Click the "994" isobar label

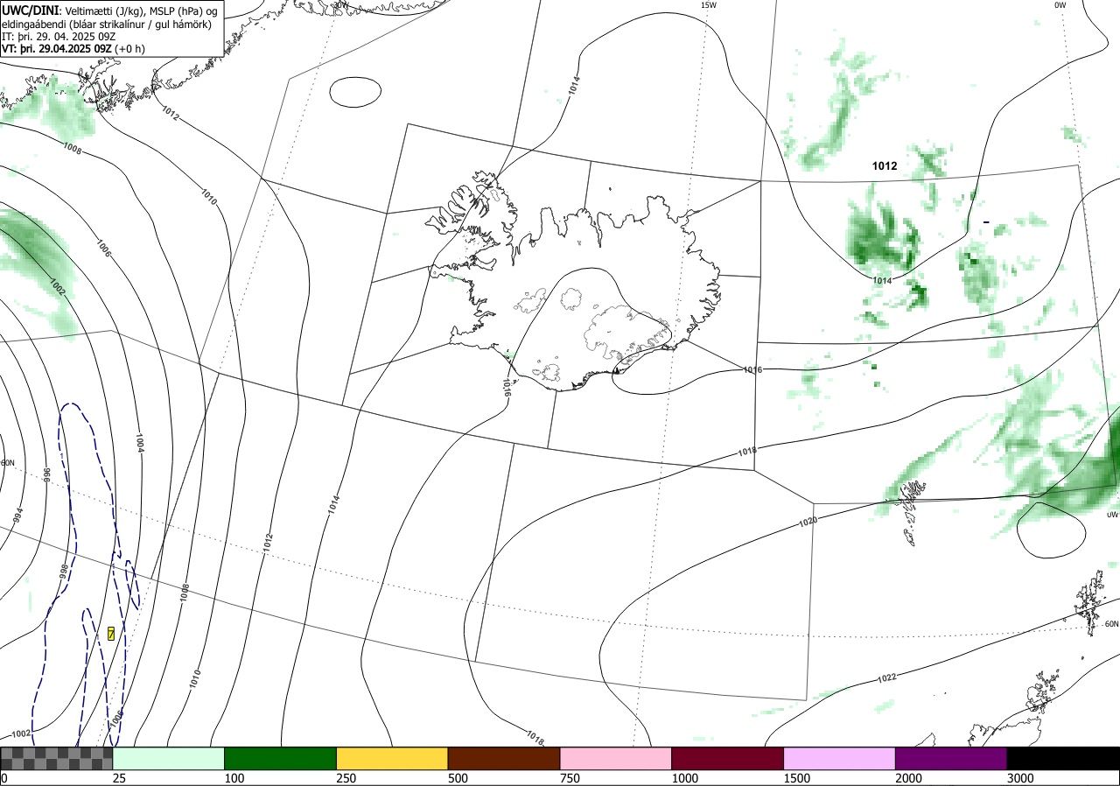tap(19, 516)
